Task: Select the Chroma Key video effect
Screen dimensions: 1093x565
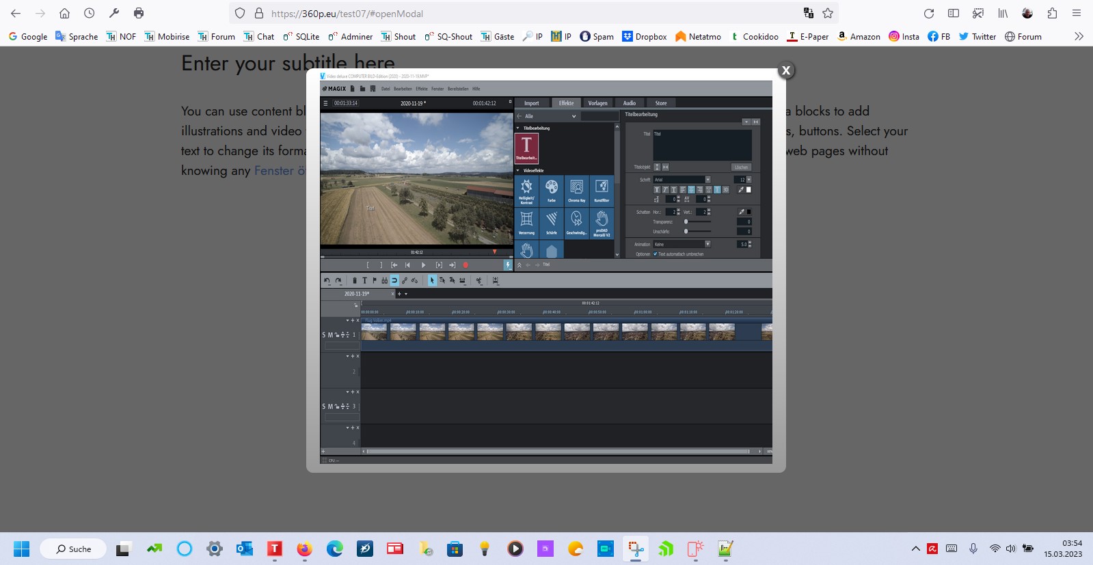Action: pos(576,191)
